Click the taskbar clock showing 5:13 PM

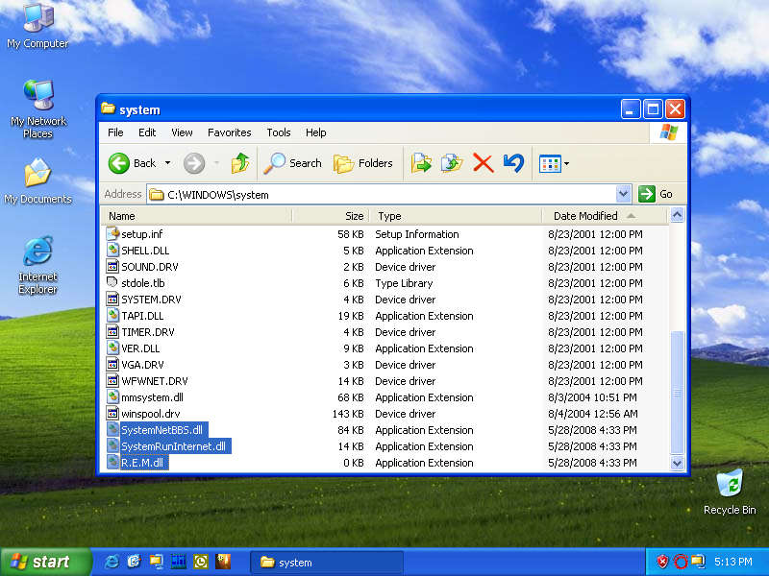tap(733, 562)
